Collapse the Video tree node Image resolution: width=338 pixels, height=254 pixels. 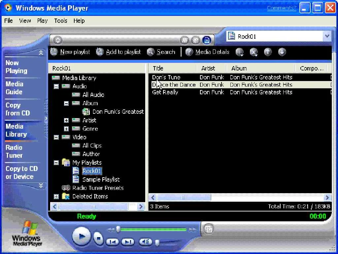pos(56,137)
